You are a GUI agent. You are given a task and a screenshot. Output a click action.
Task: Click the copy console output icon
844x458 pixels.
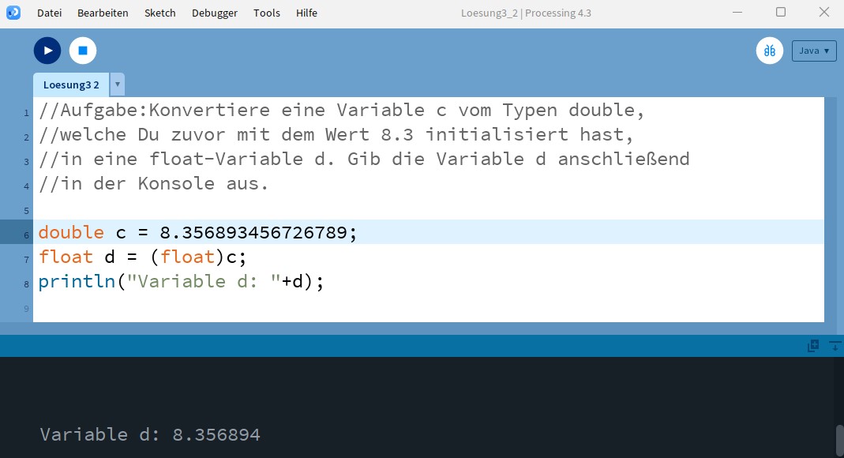point(813,346)
